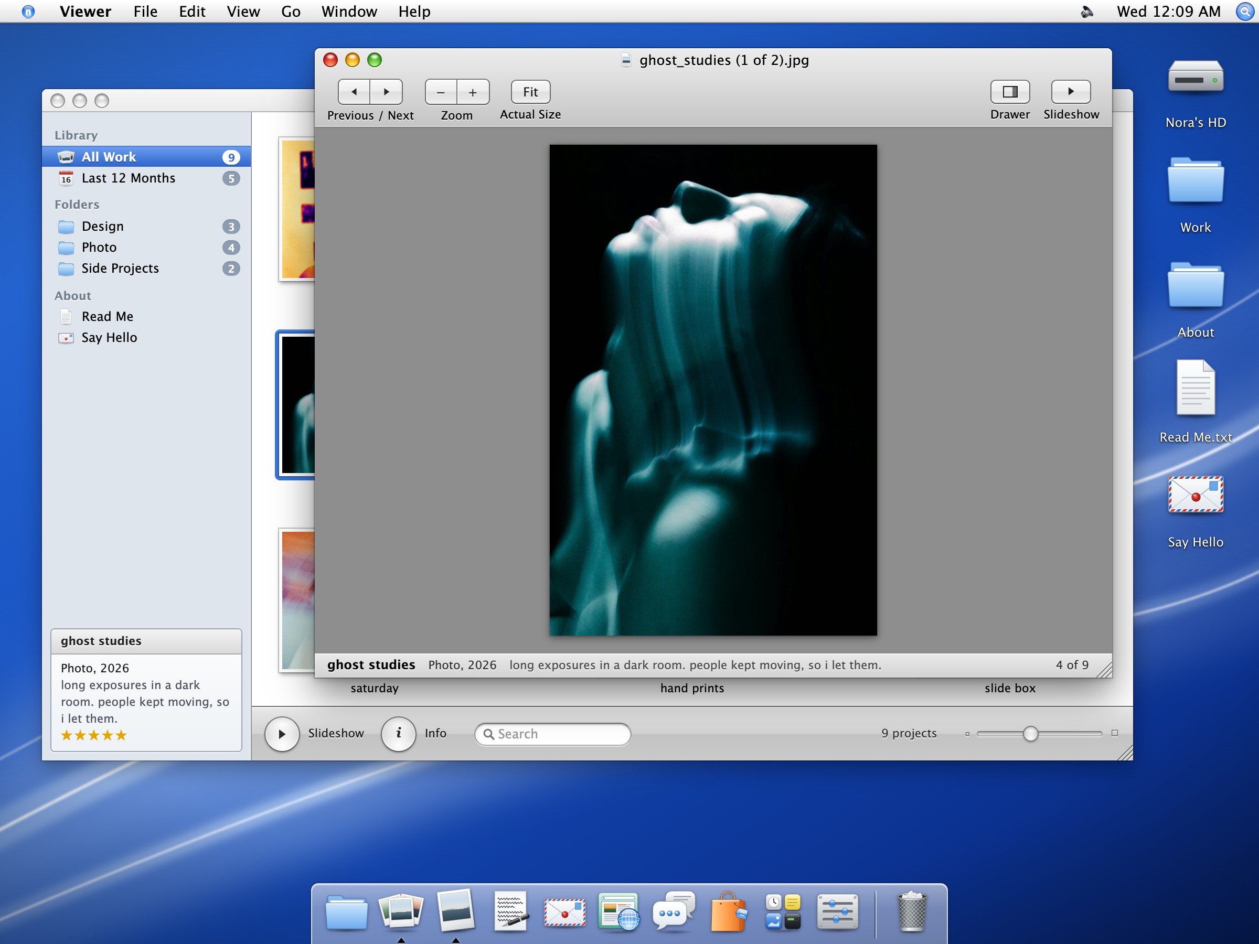Click the Fit actual size button

coord(530,92)
